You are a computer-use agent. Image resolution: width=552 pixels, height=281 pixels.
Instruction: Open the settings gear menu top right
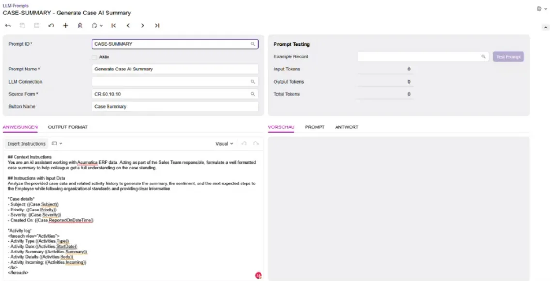pyautogui.click(x=541, y=9)
